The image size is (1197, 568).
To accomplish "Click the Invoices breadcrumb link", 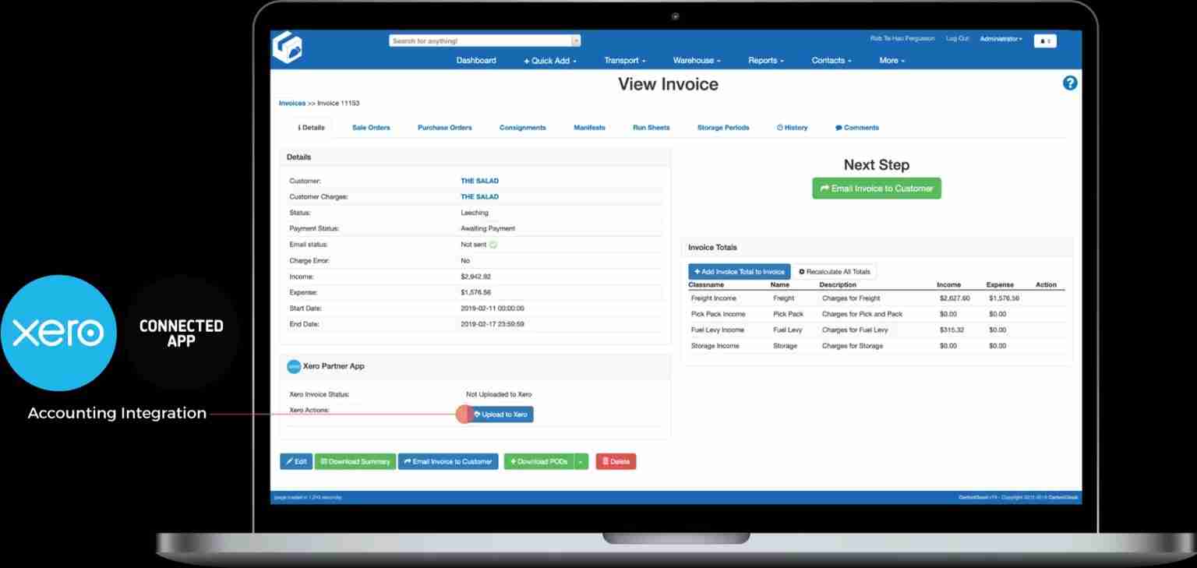I will [292, 104].
